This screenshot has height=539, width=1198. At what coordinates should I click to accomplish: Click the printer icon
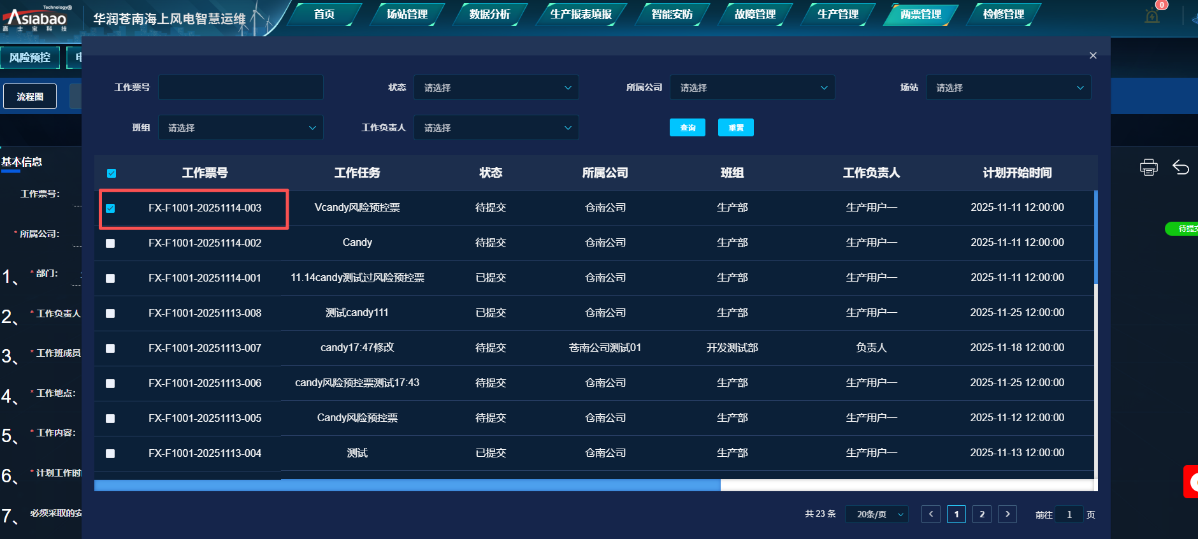point(1148,168)
